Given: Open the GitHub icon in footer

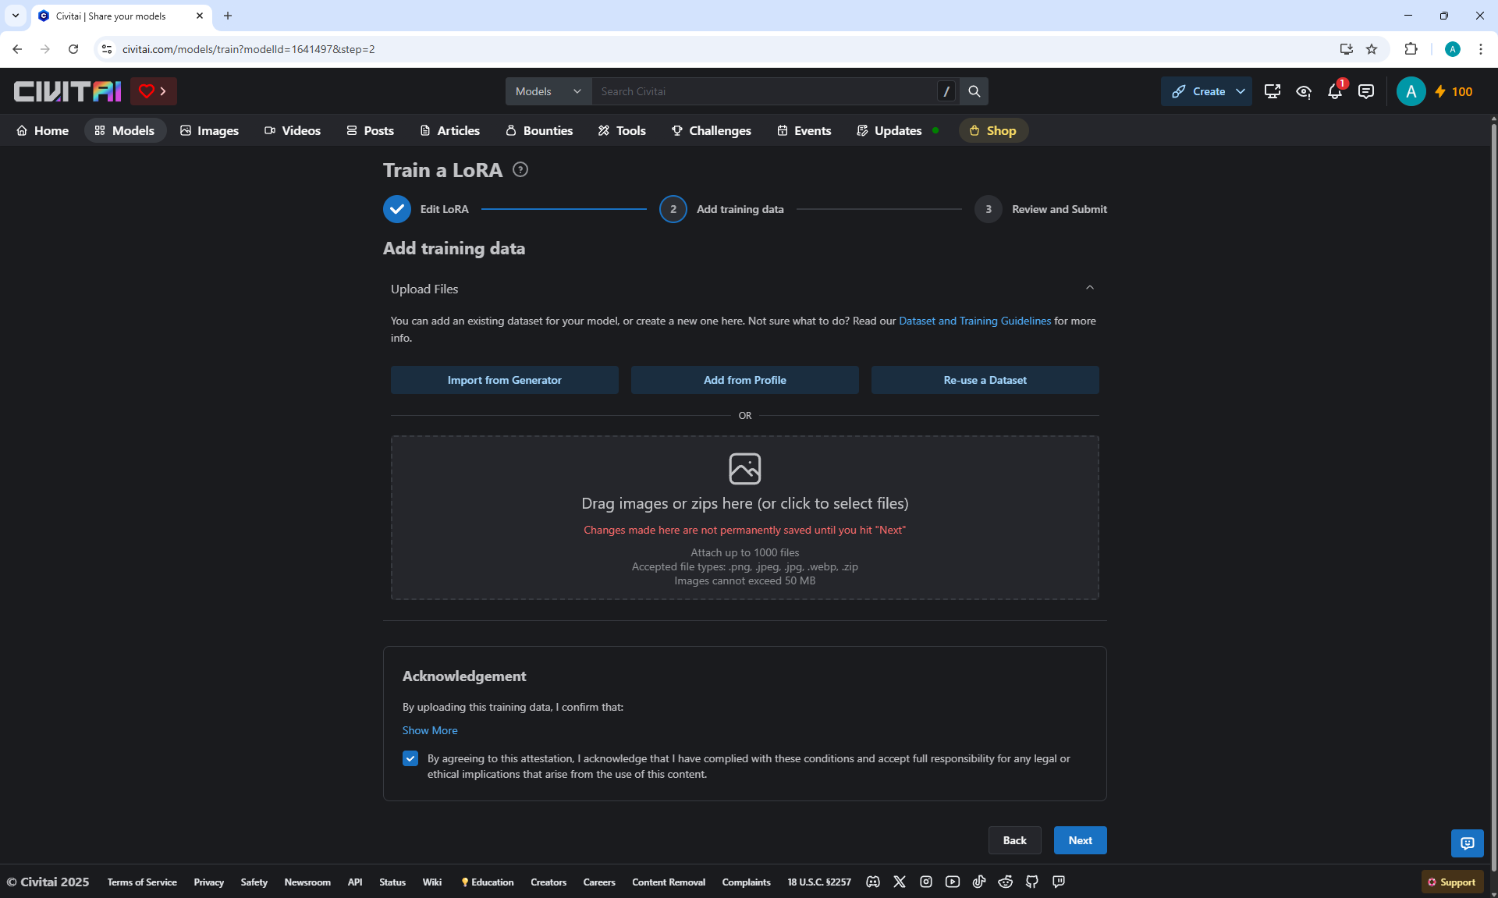Looking at the screenshot, I should 1032,882.
